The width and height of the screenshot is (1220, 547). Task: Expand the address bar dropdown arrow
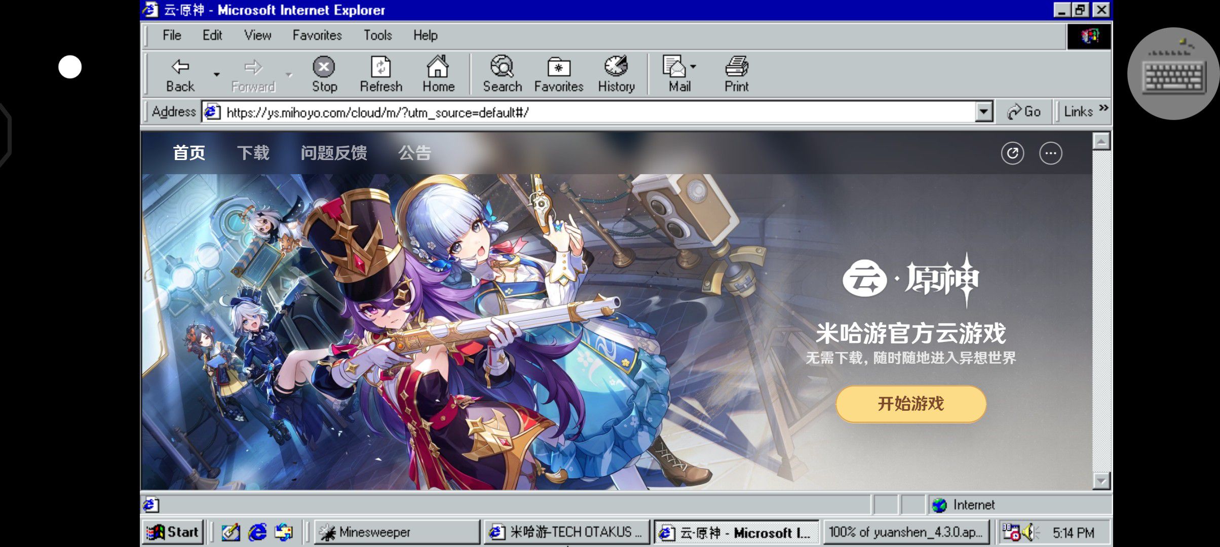pyautogui.click(x=983, y=111)
